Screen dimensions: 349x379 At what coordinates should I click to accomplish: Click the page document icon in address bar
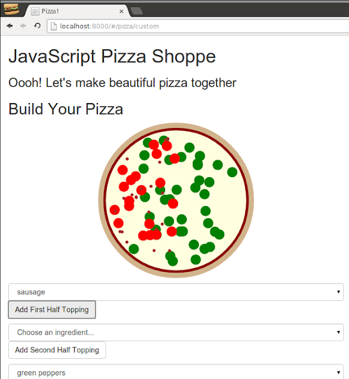pos(53,26)
